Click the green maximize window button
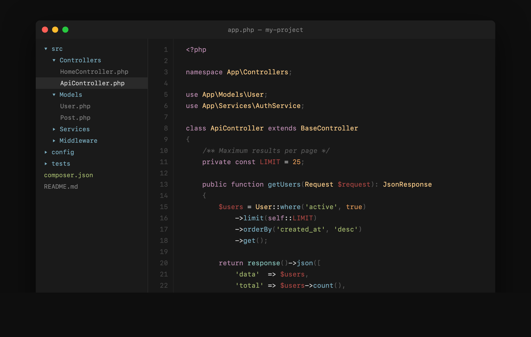 click(x=65, y=30)
